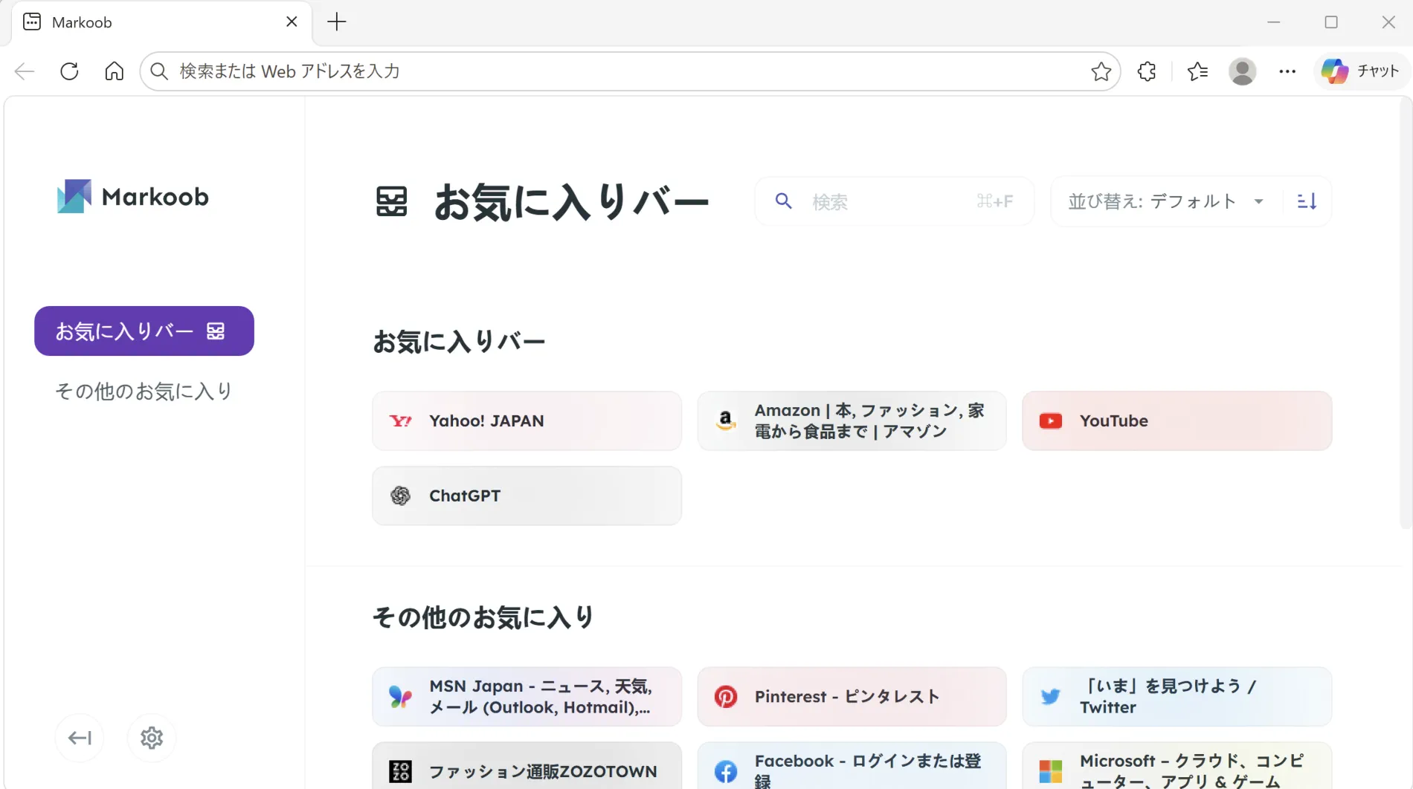1413x789 pixels.
Task: Click the browser back arrow
Action: pos(25,71)
